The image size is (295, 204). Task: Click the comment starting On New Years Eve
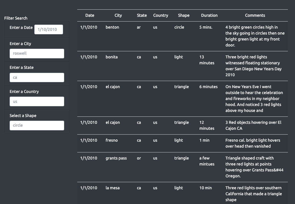254,99
